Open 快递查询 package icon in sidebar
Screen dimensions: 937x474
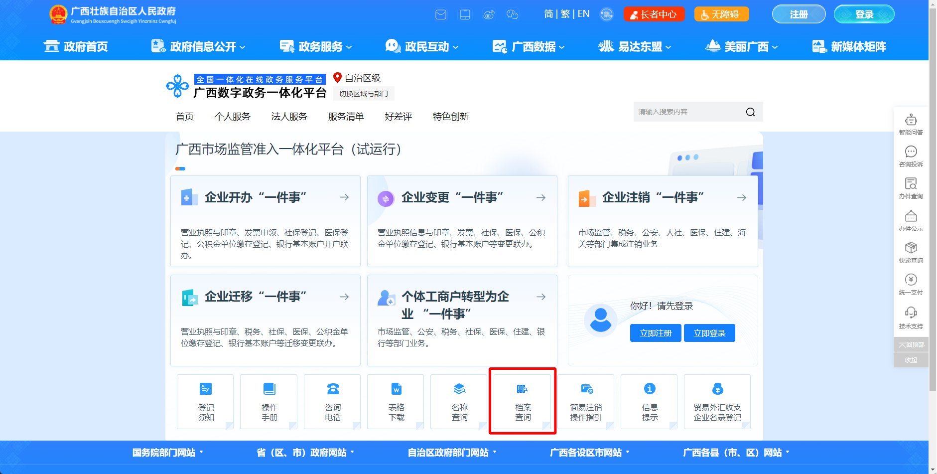pyautogui.click(x=911, y=248)
